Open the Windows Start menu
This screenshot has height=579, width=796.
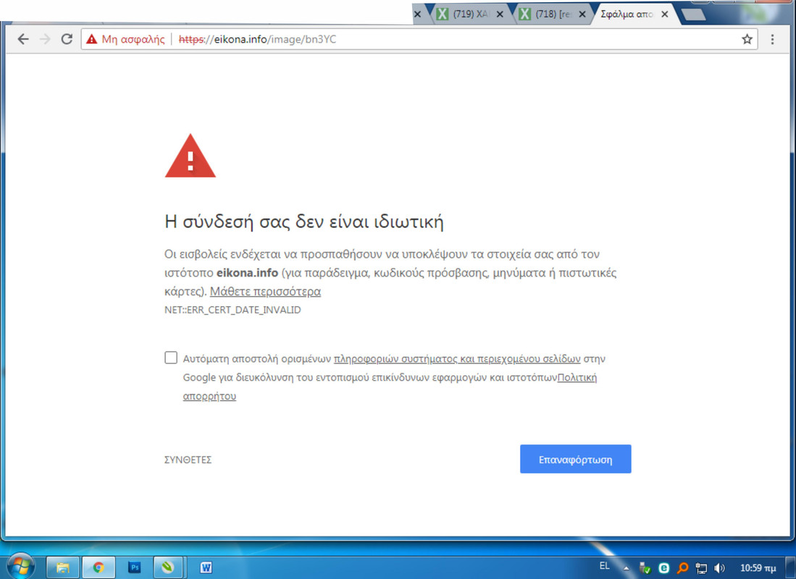coord(21,566)
